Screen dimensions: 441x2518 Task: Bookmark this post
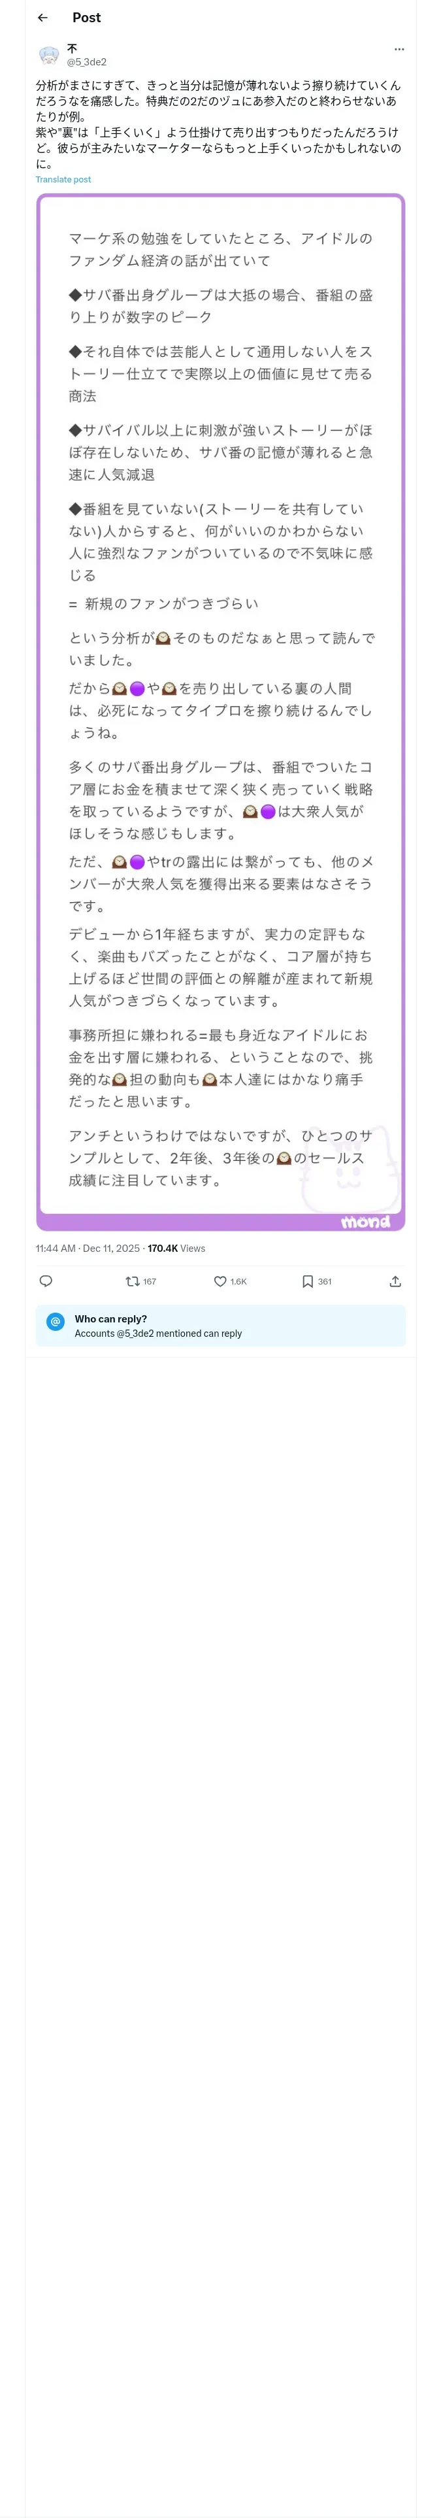307,1281
